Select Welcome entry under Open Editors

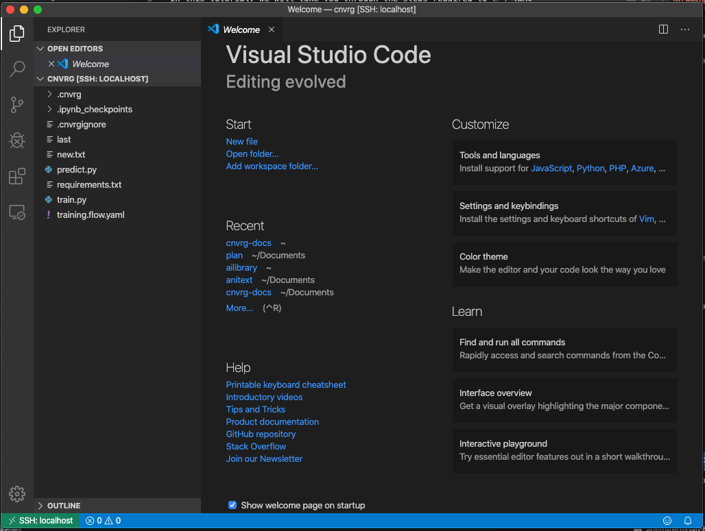(117, 64)
